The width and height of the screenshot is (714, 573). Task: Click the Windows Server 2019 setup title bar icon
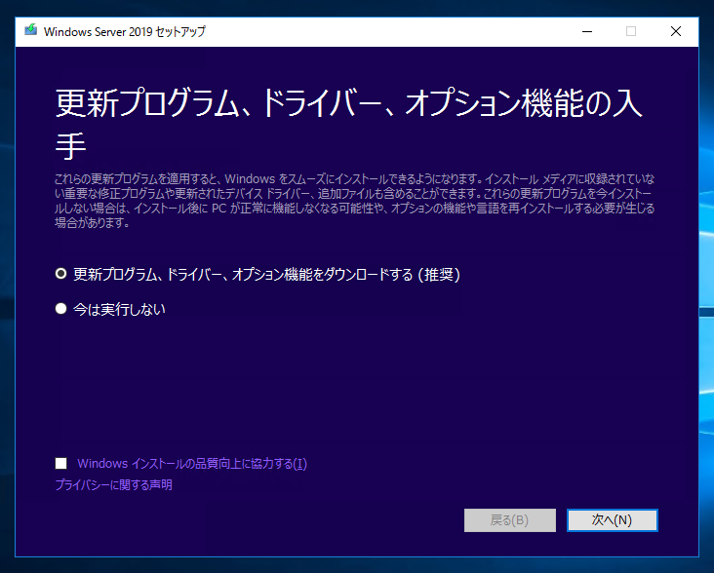point(31,30)
